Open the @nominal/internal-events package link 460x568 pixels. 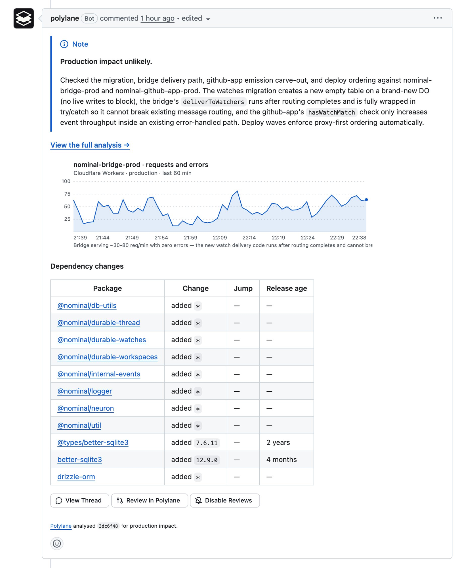[99, 374]
